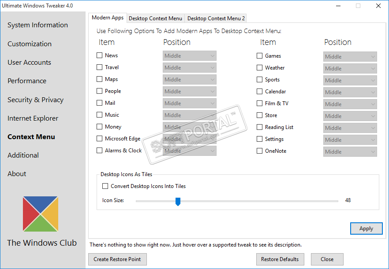This screenshot has width=389, height=269.
Task: Expand the Store position dropdown
Action: point(350,116)
